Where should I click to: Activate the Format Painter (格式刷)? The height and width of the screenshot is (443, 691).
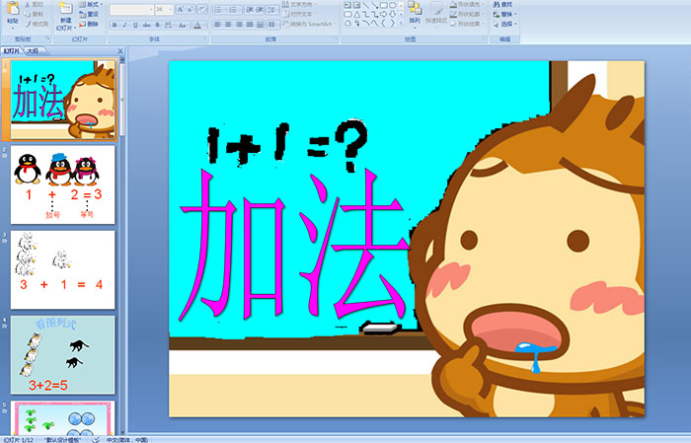point(38,24)
